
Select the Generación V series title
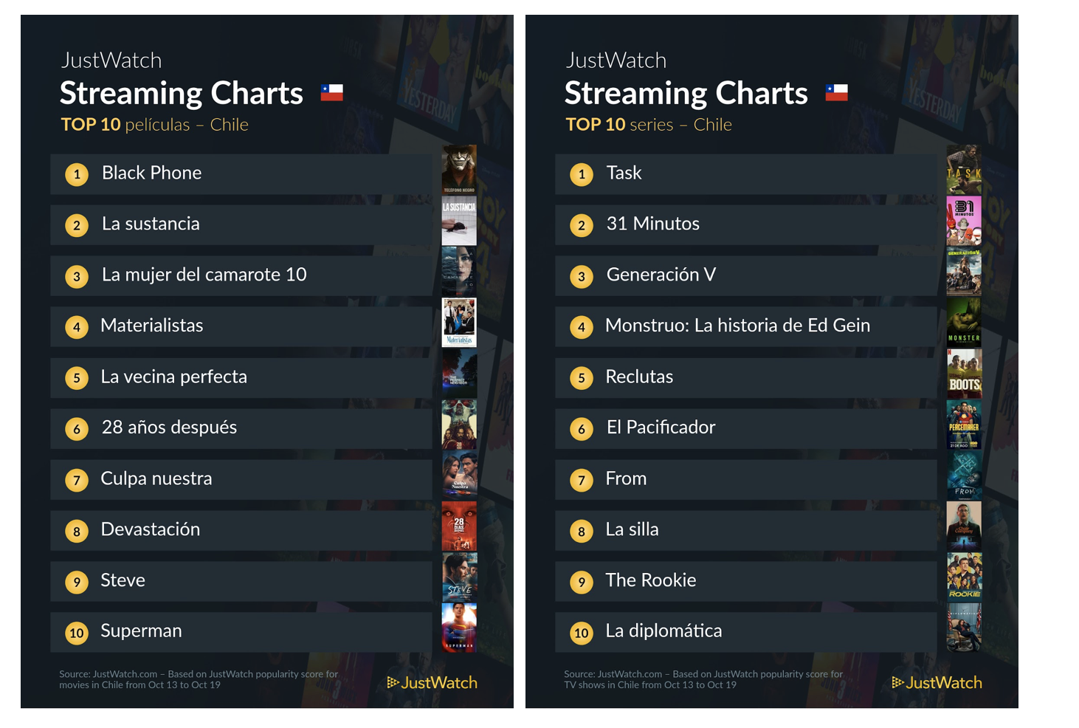click(x=661, y=275)
